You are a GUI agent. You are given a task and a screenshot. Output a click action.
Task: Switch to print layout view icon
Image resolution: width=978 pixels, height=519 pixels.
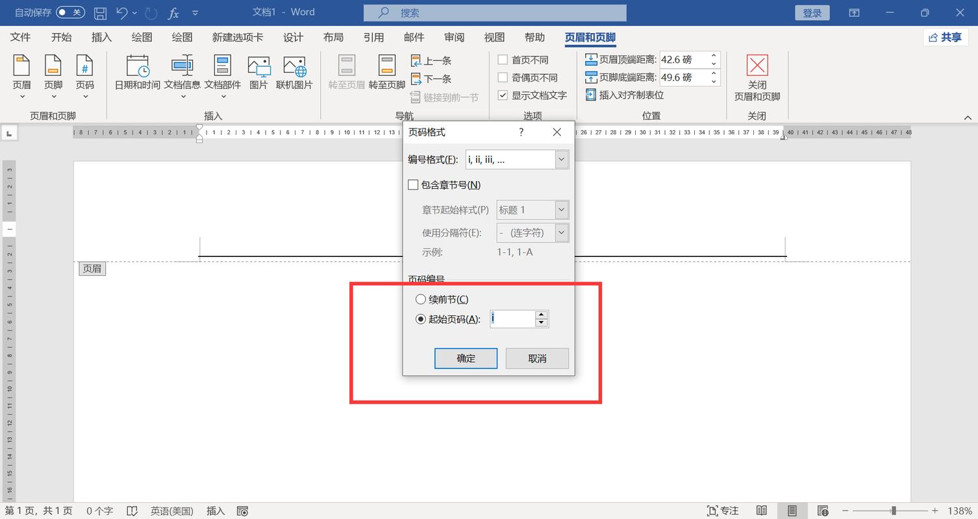pyautogui.click(x=792, y=511)
